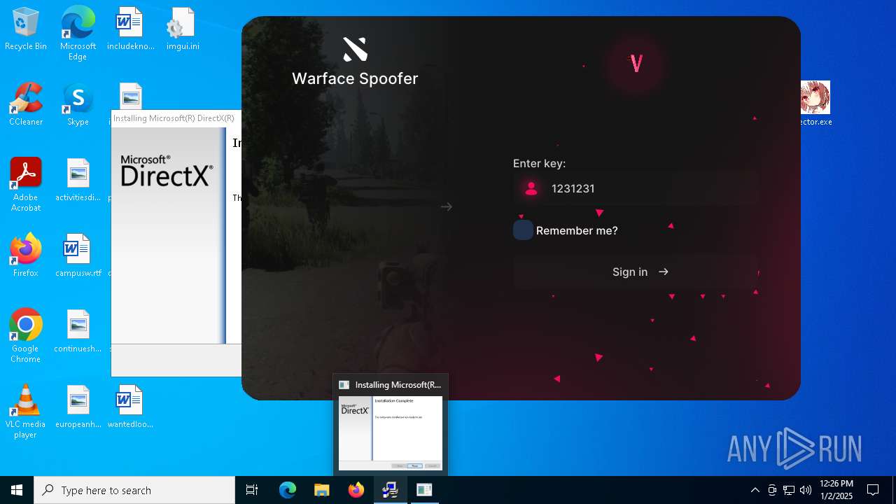Click the Warface Spoofer title text

[x=355, y=78]
